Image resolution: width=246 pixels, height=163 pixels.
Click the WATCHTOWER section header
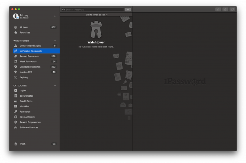tap(21, 41)
